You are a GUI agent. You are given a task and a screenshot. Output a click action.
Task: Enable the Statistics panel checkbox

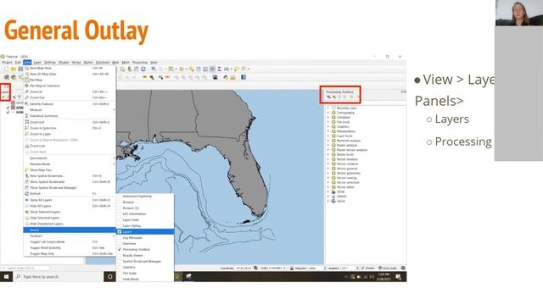click(x=120, y=268)
